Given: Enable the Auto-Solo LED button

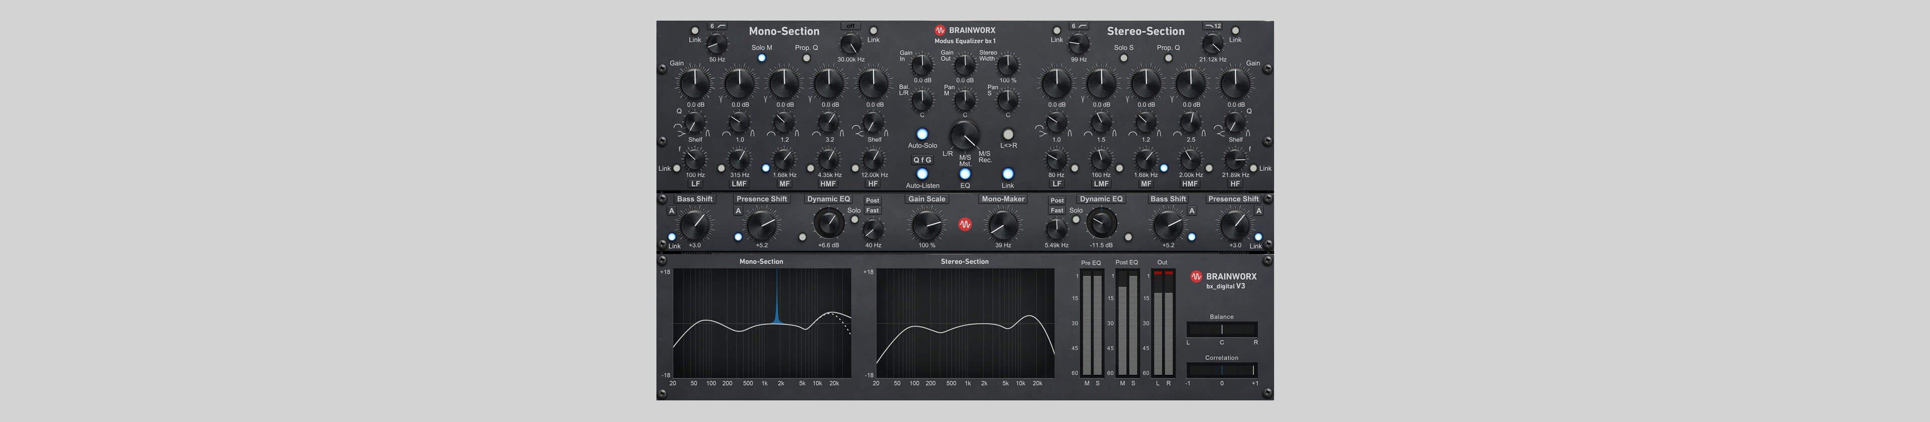Looking at the screenshot, I should coord(922,135).
